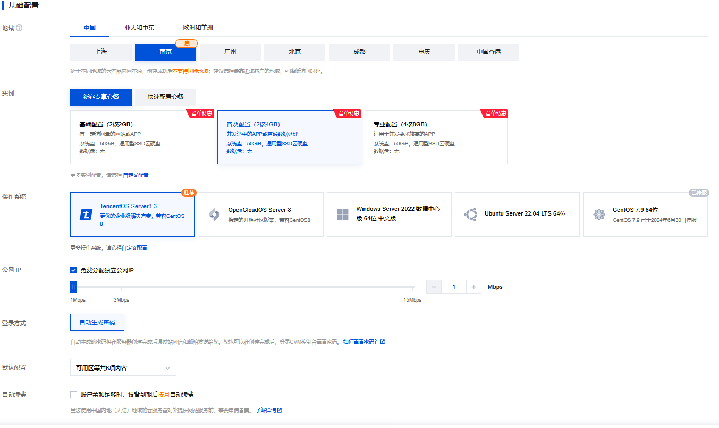Click the Ubuntu Server logo icon
Screen dimensions: 719x428
(x=470, y=215)
